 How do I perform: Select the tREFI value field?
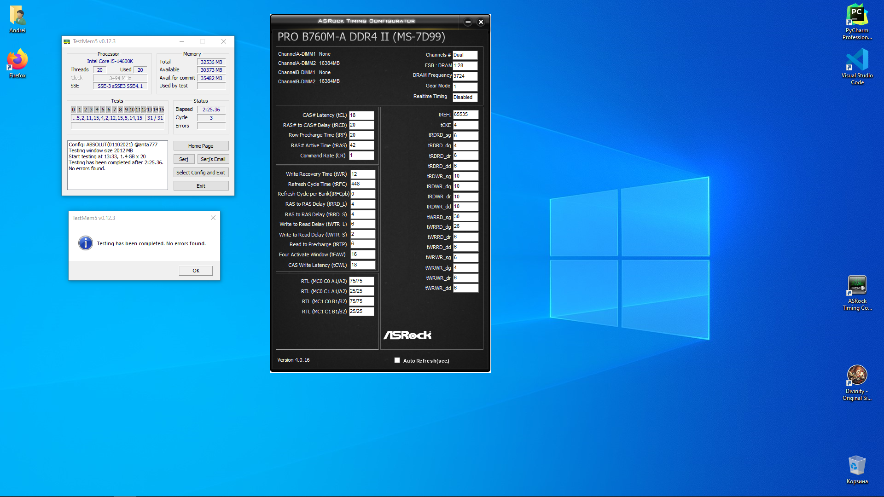point(465,115)
